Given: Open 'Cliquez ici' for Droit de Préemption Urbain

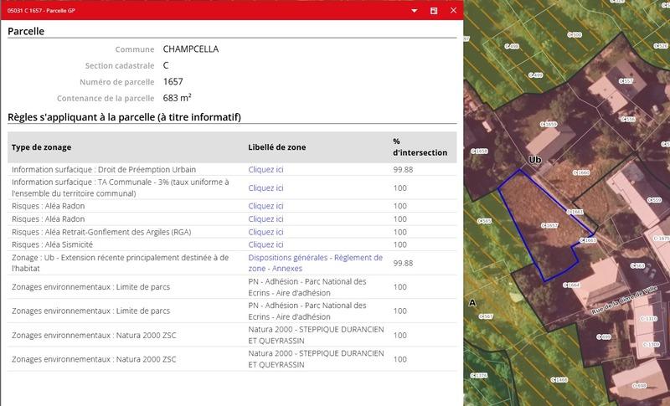Looking at the screenshot, I should pyautogui.click(x=265, y=169).
